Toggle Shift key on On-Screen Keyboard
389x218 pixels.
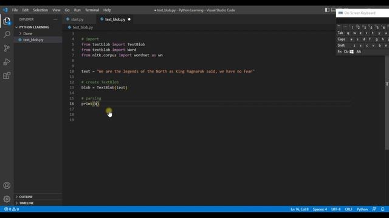tap(341, 45)
